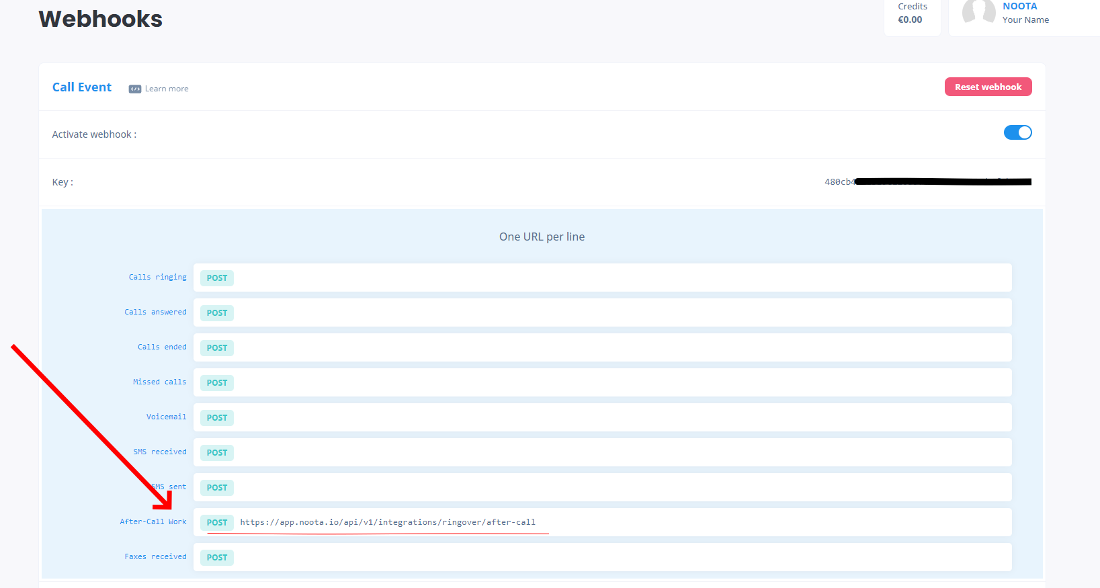
Task: Click the user avatar icon
Action: [x=978, y=12]
